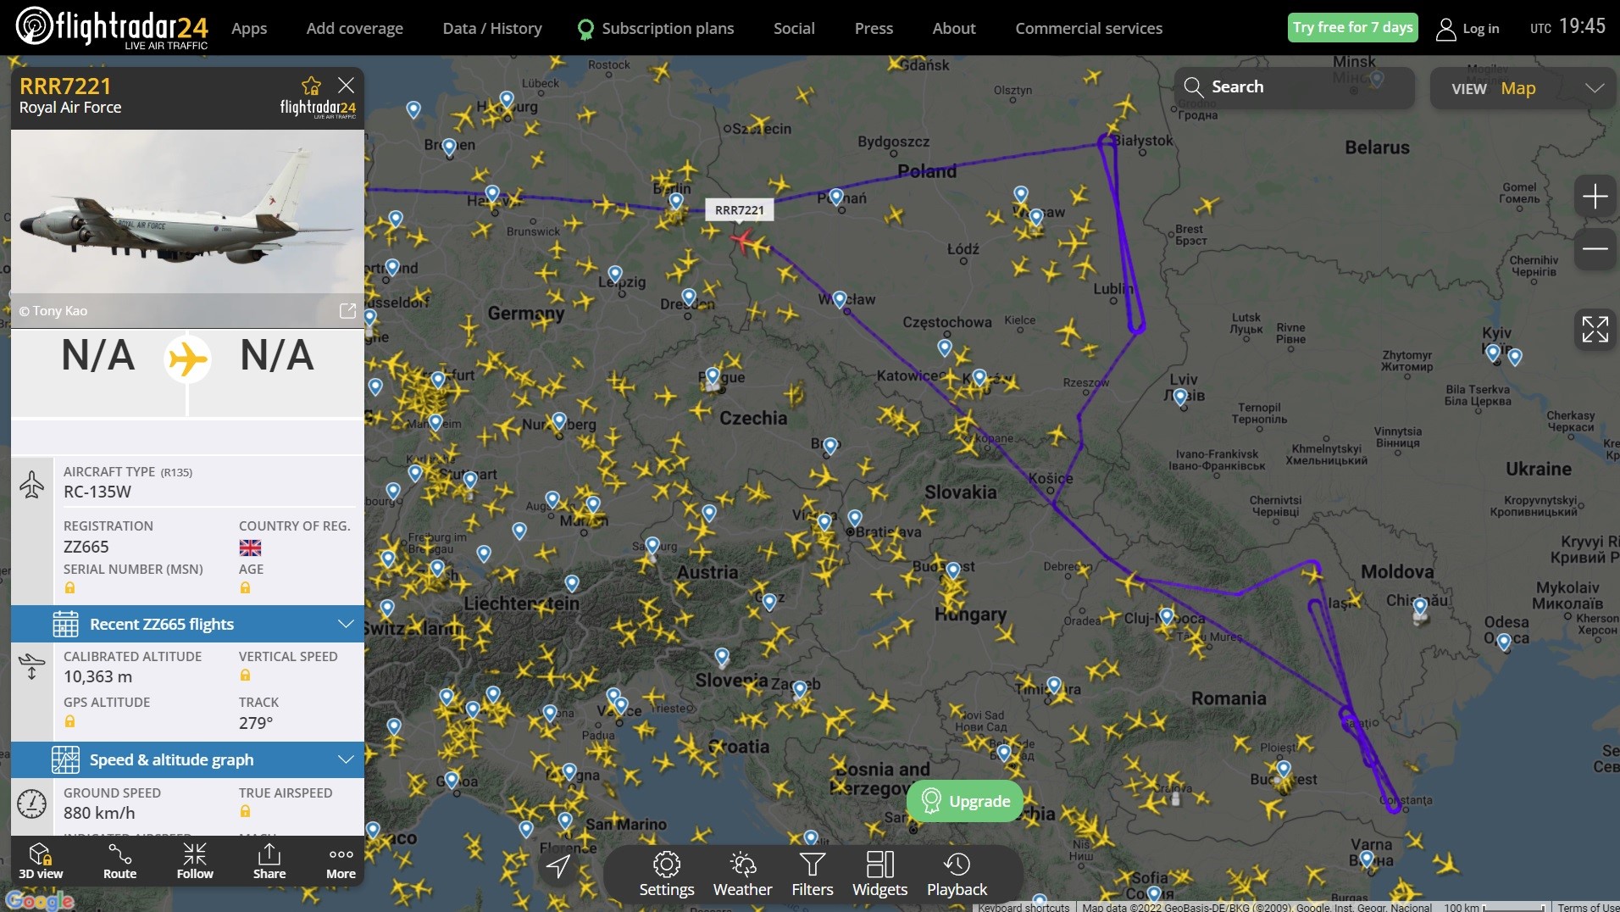Open the Widgets panel
The height and width of the screenshot is (912, 1620).
(879, 874)
